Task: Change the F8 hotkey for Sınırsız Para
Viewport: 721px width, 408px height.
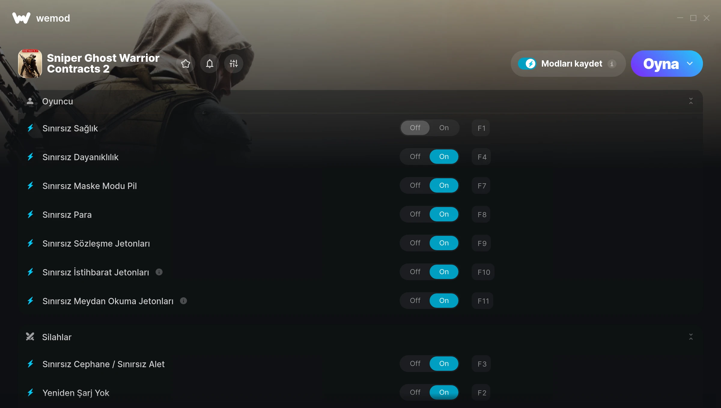Action: (x=482, y=214)
